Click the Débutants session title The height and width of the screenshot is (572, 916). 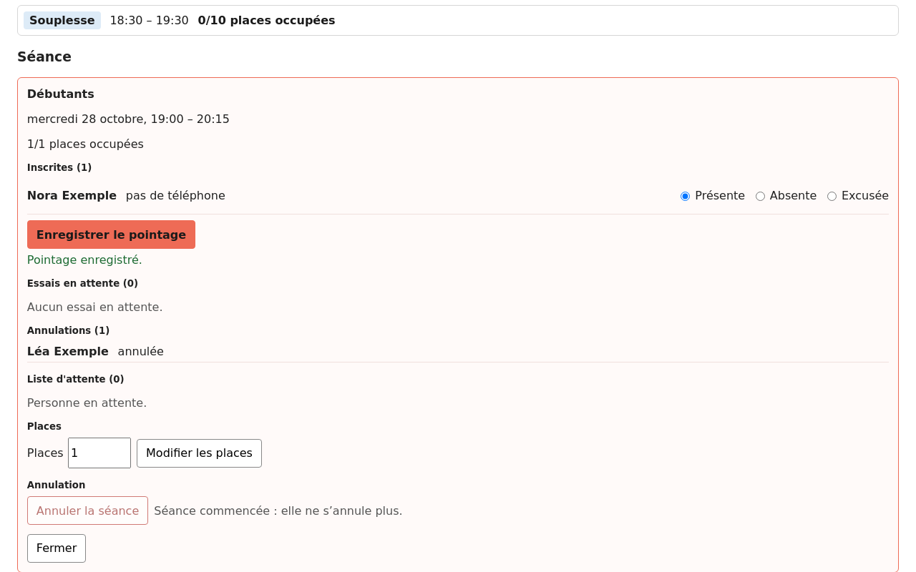(61, 94)
